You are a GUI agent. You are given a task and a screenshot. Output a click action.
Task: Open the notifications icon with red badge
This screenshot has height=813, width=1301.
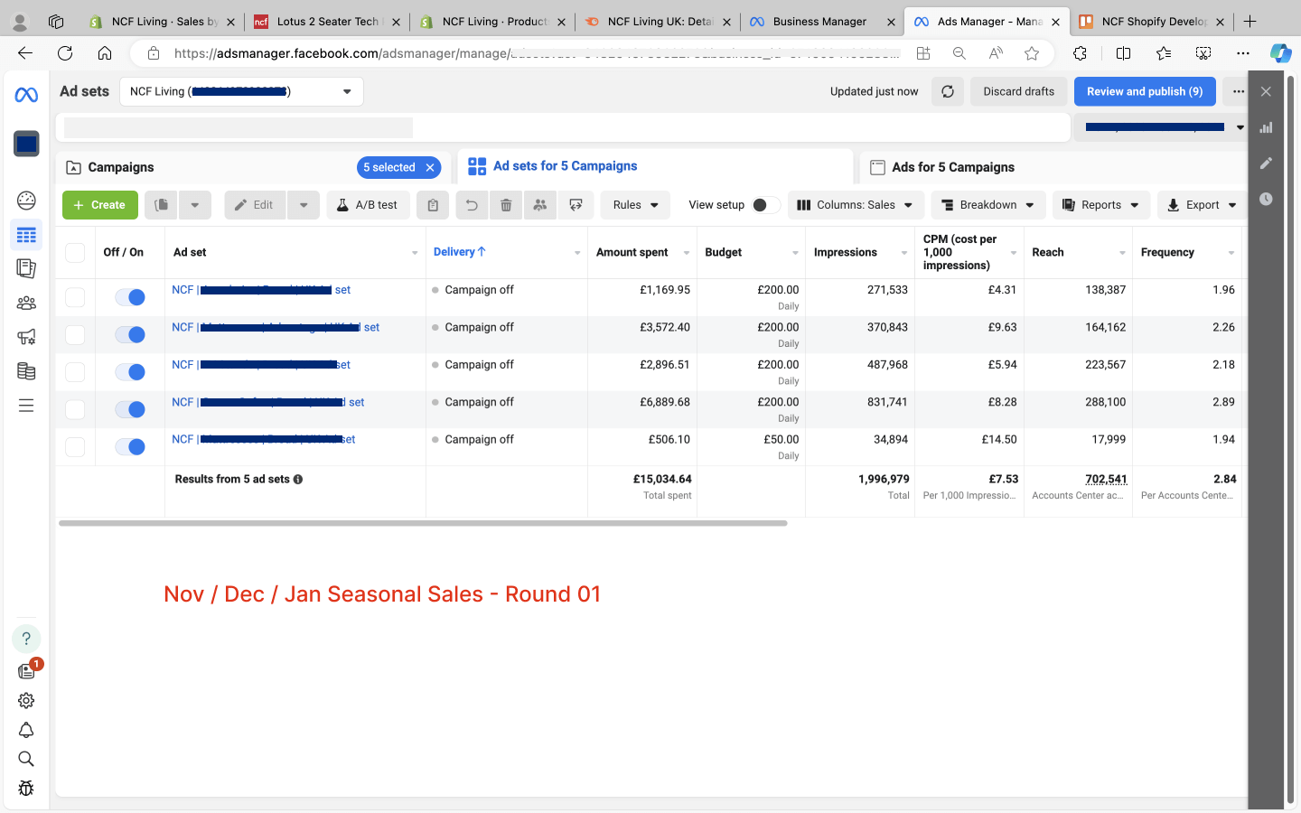pos(27,670)
